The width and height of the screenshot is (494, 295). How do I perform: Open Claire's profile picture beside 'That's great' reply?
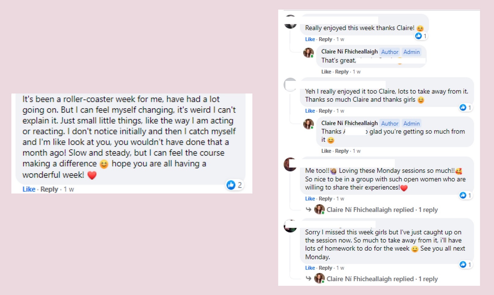(x=309, y=53)
